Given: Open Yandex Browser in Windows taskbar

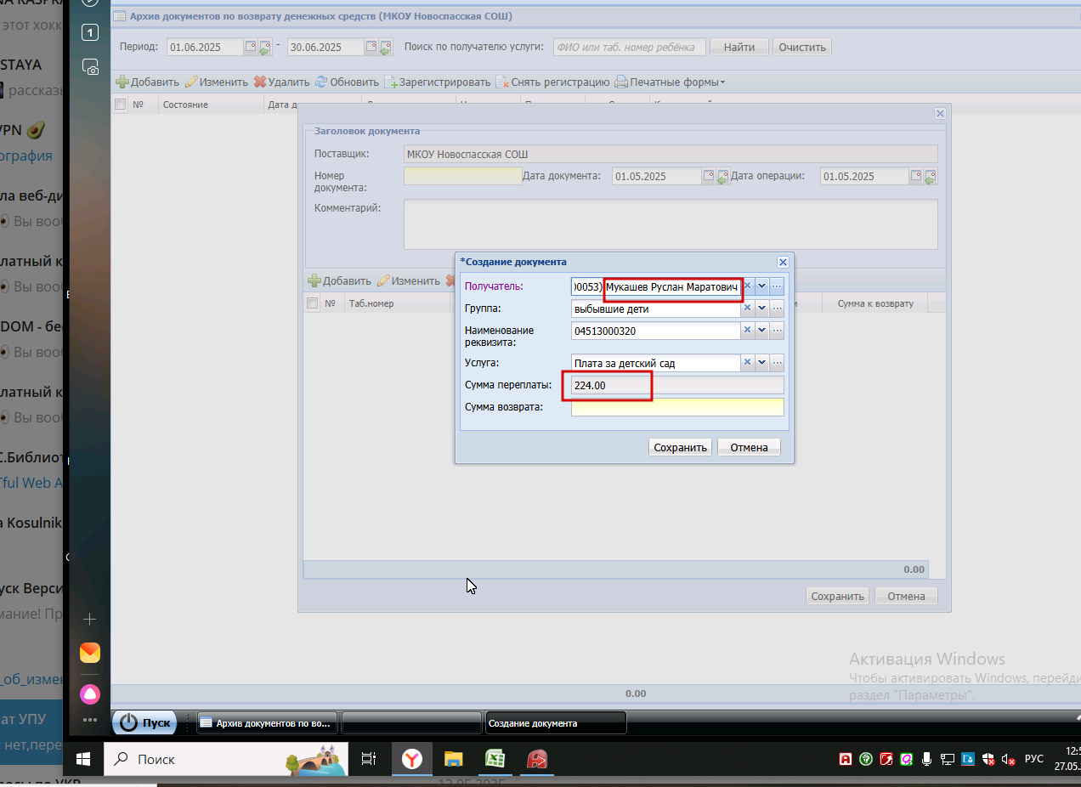Looking at the screenshot, I should pos(412,759).
